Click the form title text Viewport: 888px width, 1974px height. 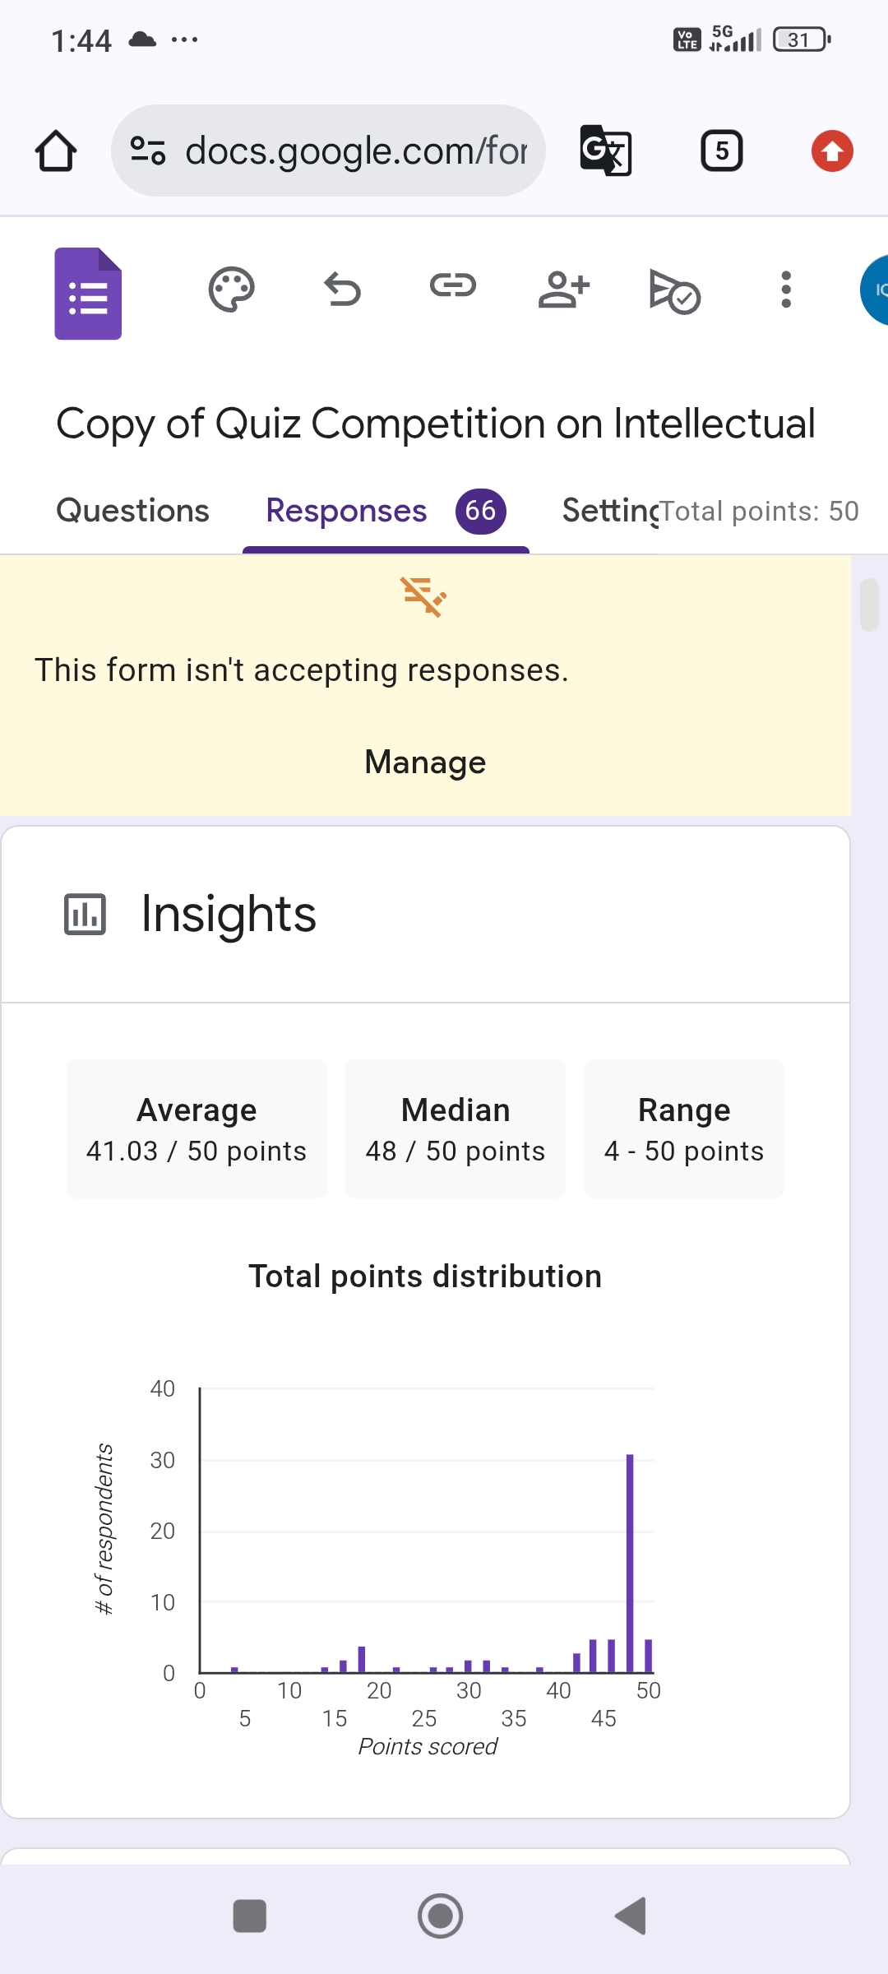(435, 424)
